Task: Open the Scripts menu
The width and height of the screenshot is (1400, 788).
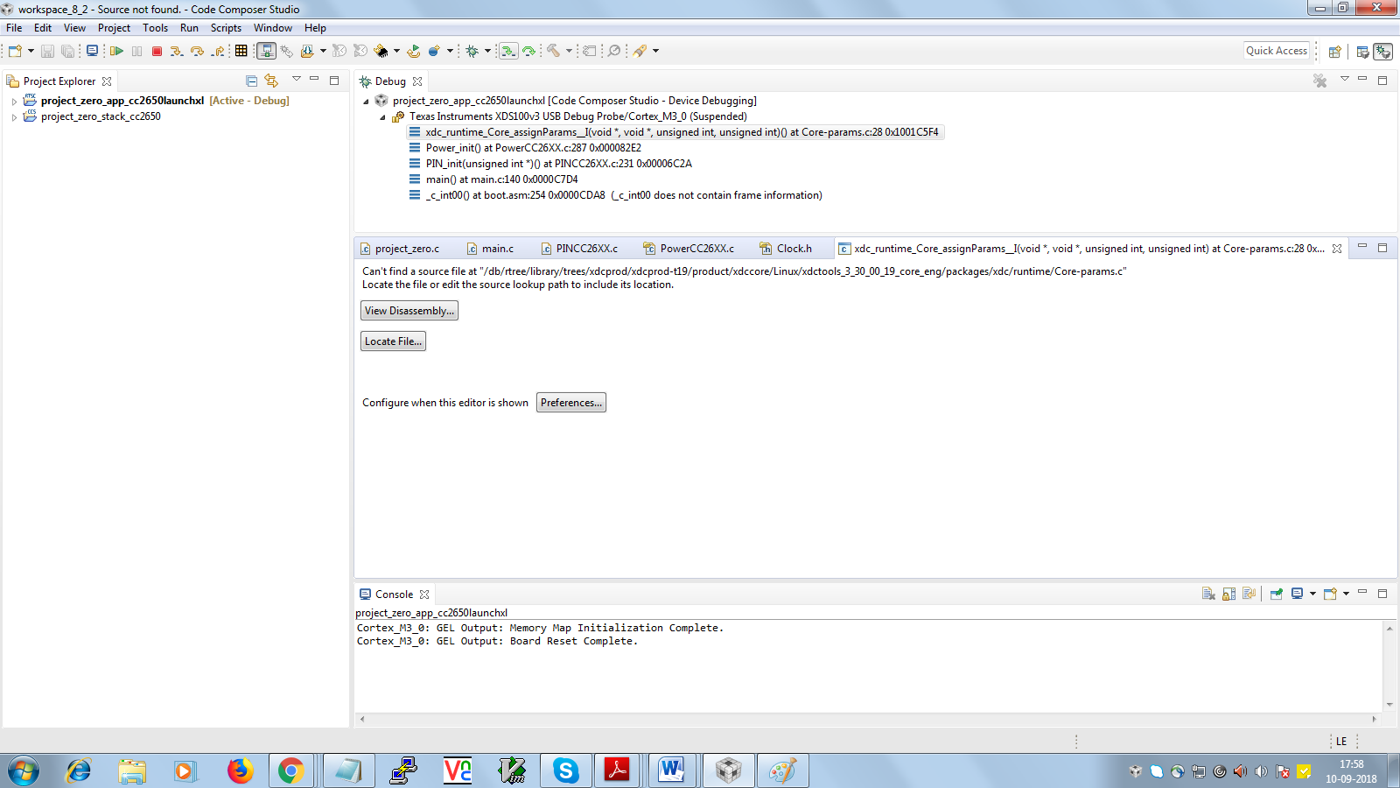Action: (x=226, y=28)
